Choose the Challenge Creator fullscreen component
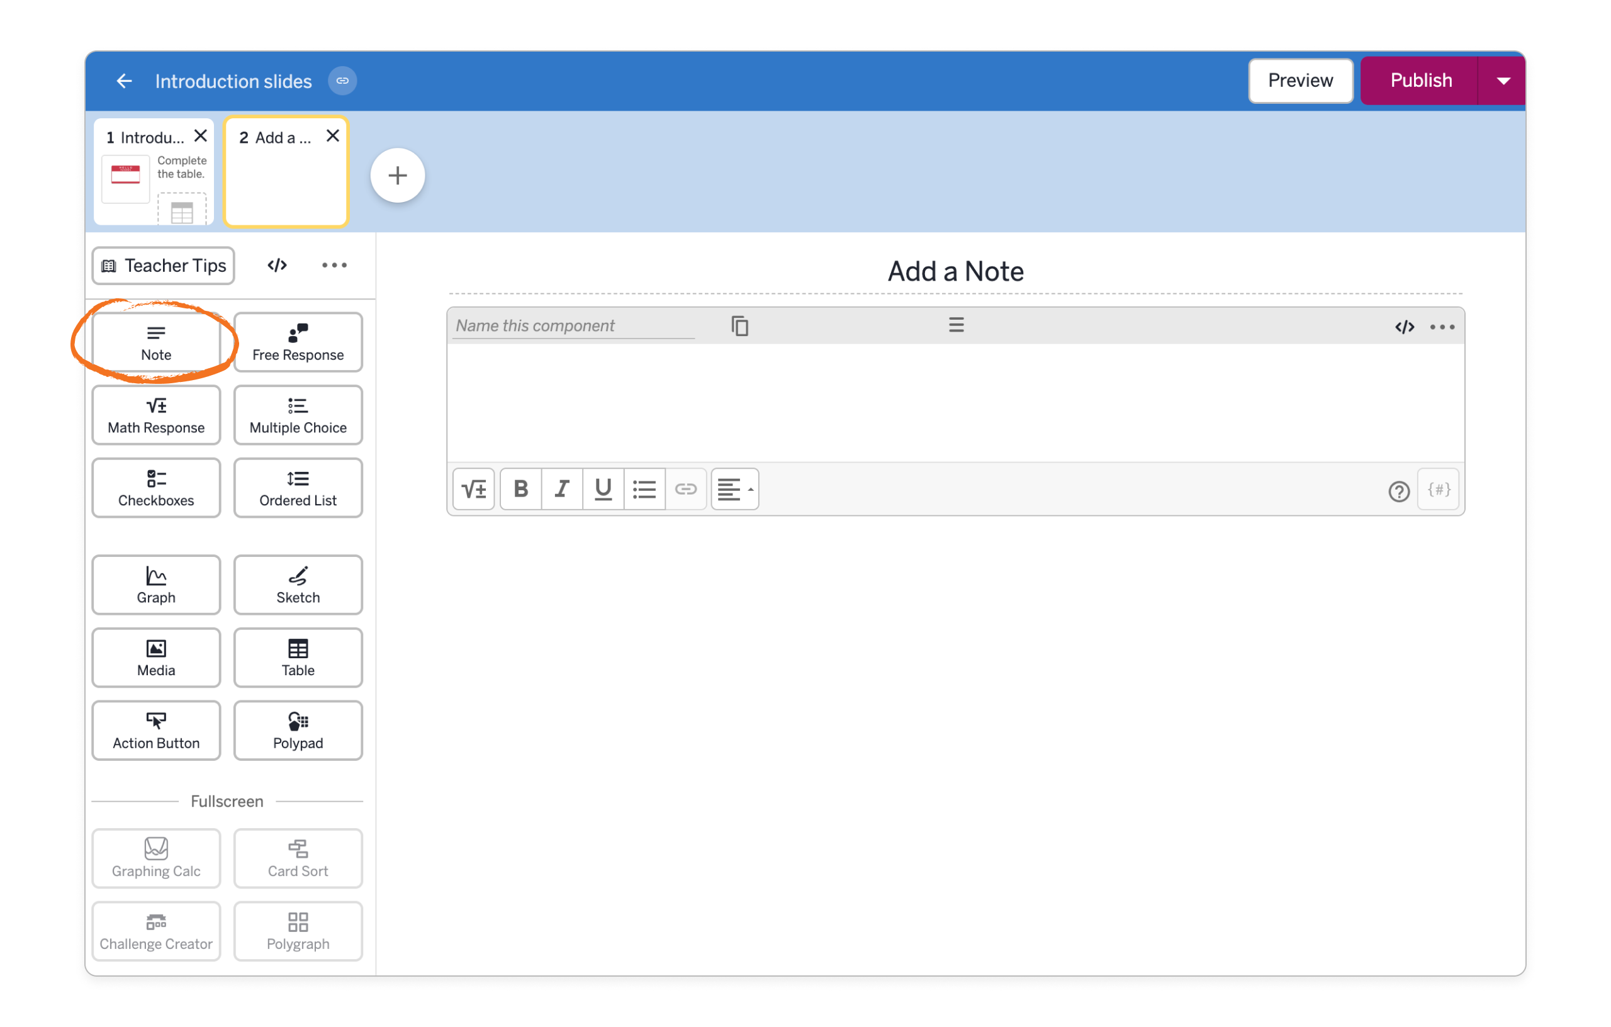This screenshot has height=1027, width=1611. click(156, 932)
